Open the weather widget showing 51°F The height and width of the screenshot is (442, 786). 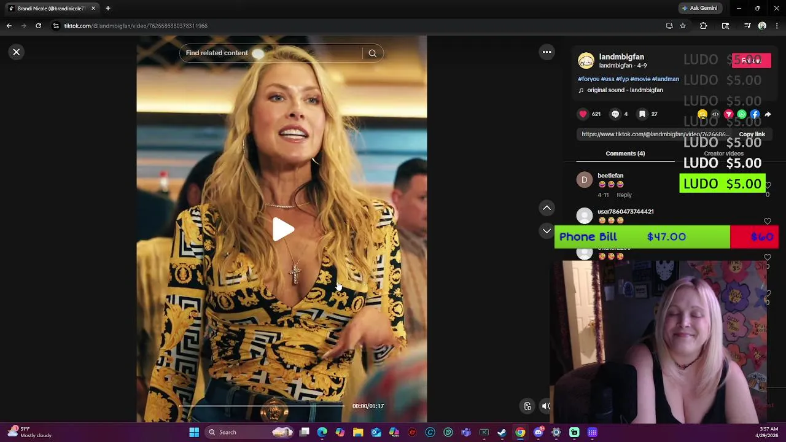(29, 432)
